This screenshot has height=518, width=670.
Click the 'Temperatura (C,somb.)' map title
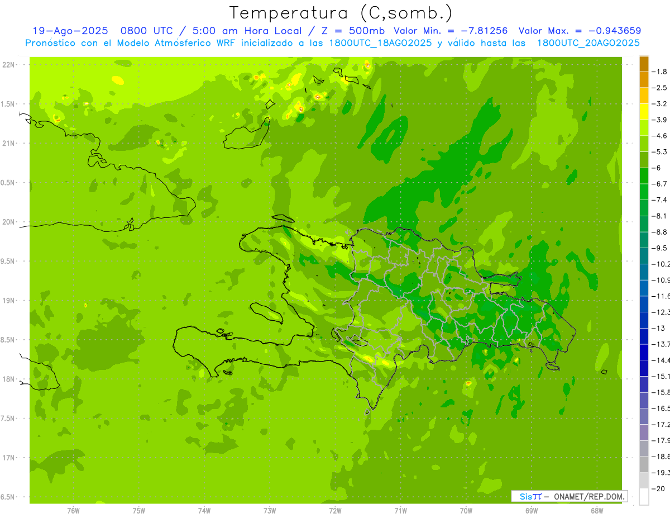point(341,13)
